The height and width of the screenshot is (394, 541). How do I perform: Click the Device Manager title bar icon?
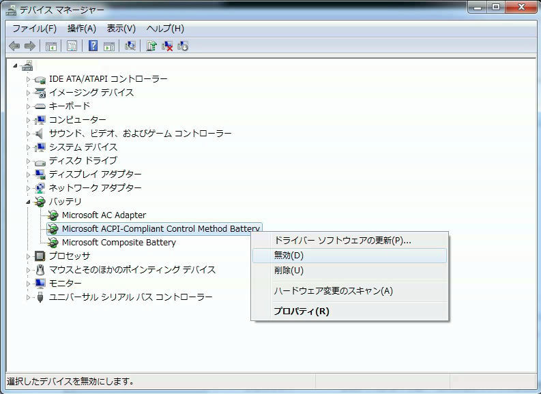[x=11, y=10]
